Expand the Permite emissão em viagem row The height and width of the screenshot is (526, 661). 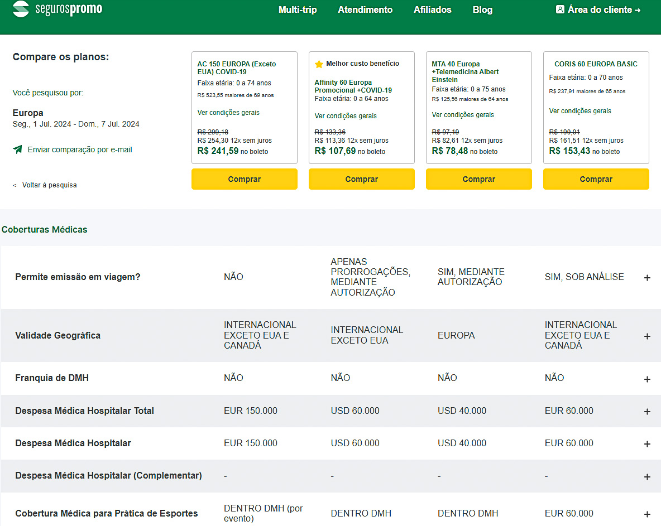coord(647,278)
